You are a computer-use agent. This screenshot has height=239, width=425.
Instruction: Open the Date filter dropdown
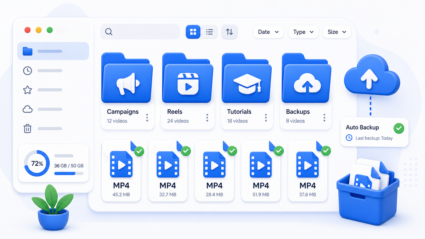click(x=268, y=32)
